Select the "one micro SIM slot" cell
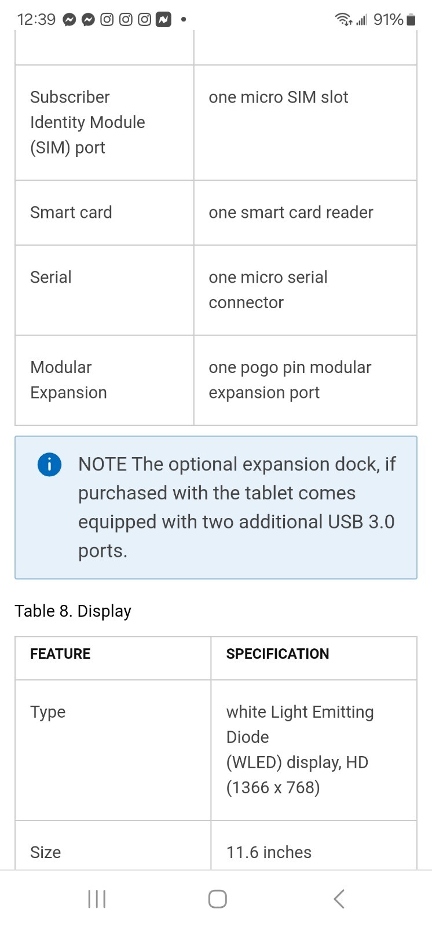This screenshot has height=927, width=432. click(x=305, y=122)
